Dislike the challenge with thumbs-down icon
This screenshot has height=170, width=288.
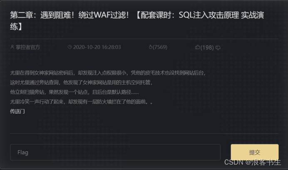[218, 48]
